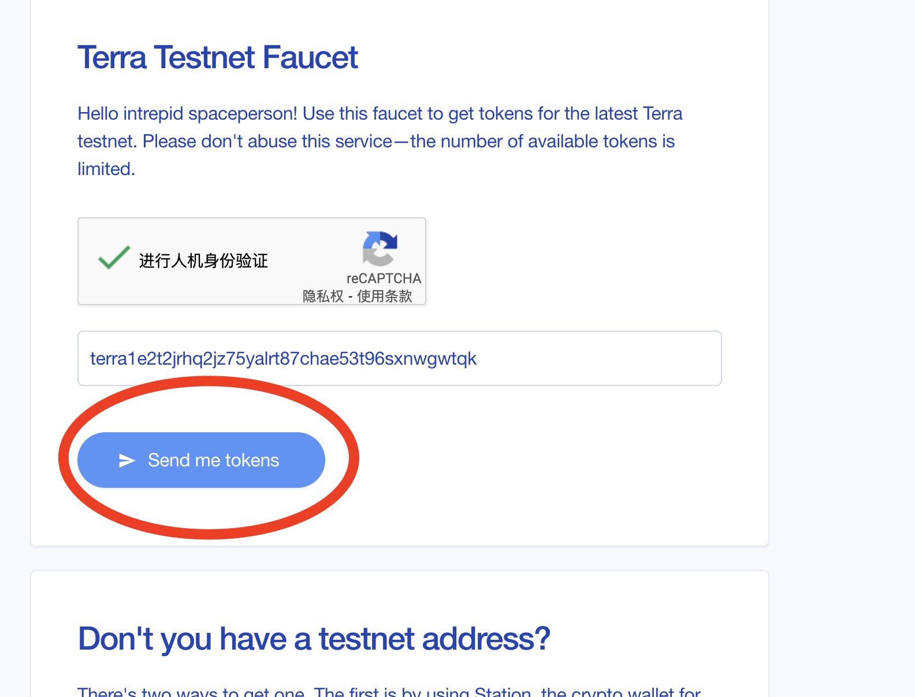Click the 进行人机身份验证 verification label
The image size is (915, 697).
click(x=203, y=261)
